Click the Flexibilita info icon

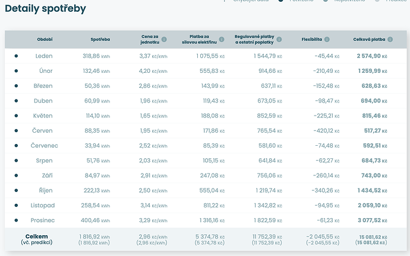(328, 40)
